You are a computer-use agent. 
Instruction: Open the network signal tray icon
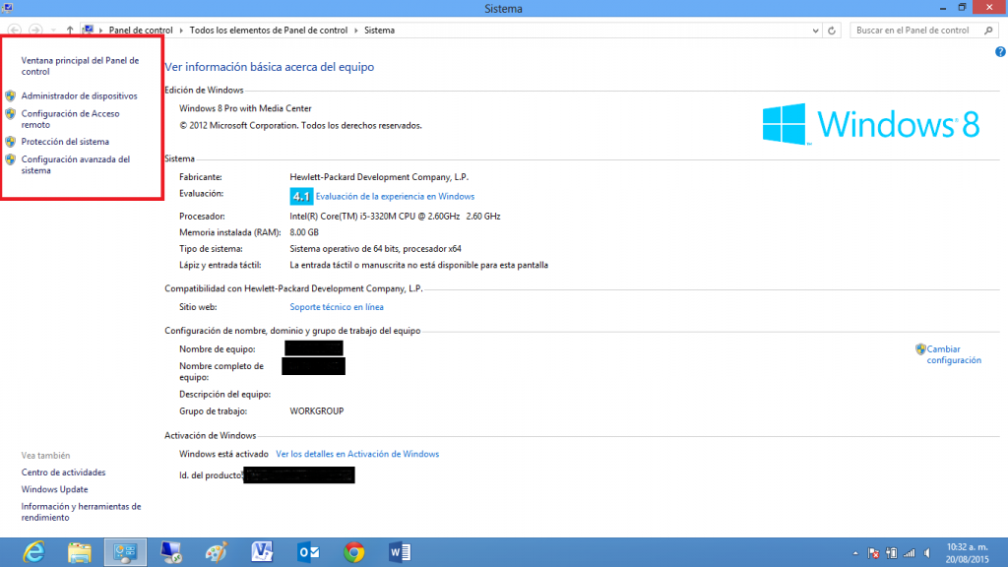909,553
